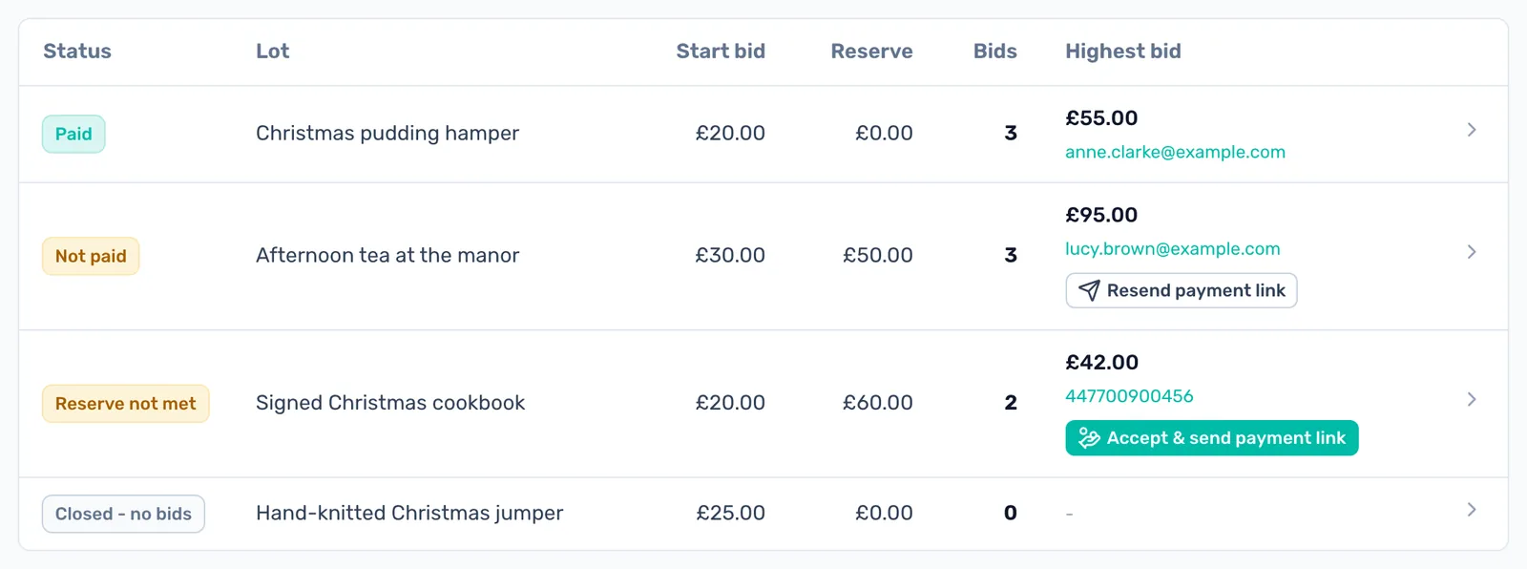Image resolution: width=1527 pixels, height=569 pixels.
Task: Click the Paid status badge
Action: [x=73, y=134]
